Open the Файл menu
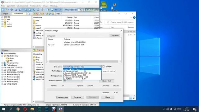This screenshot has height=112, width=199. pyautogui.click(x=3, y=6)
